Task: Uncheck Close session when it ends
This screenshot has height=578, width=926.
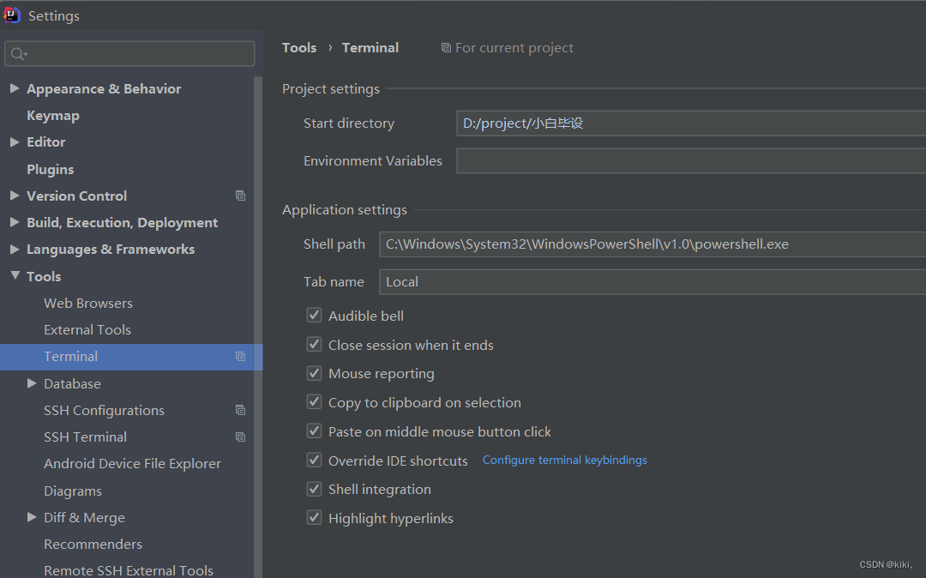Action: [x=314, y=345]
